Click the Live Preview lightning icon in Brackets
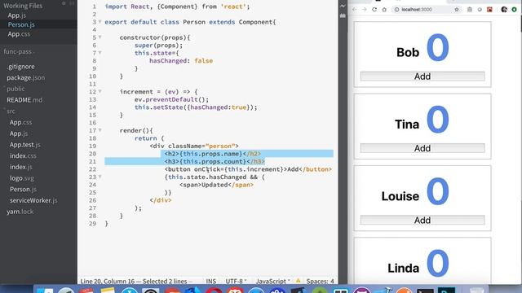522x293 pixels. tap(343, 6)
